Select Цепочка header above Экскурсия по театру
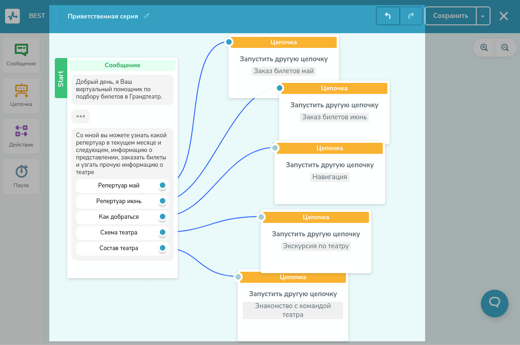The image size is (520, 345). pyautogui.click(x=316, y=217)
